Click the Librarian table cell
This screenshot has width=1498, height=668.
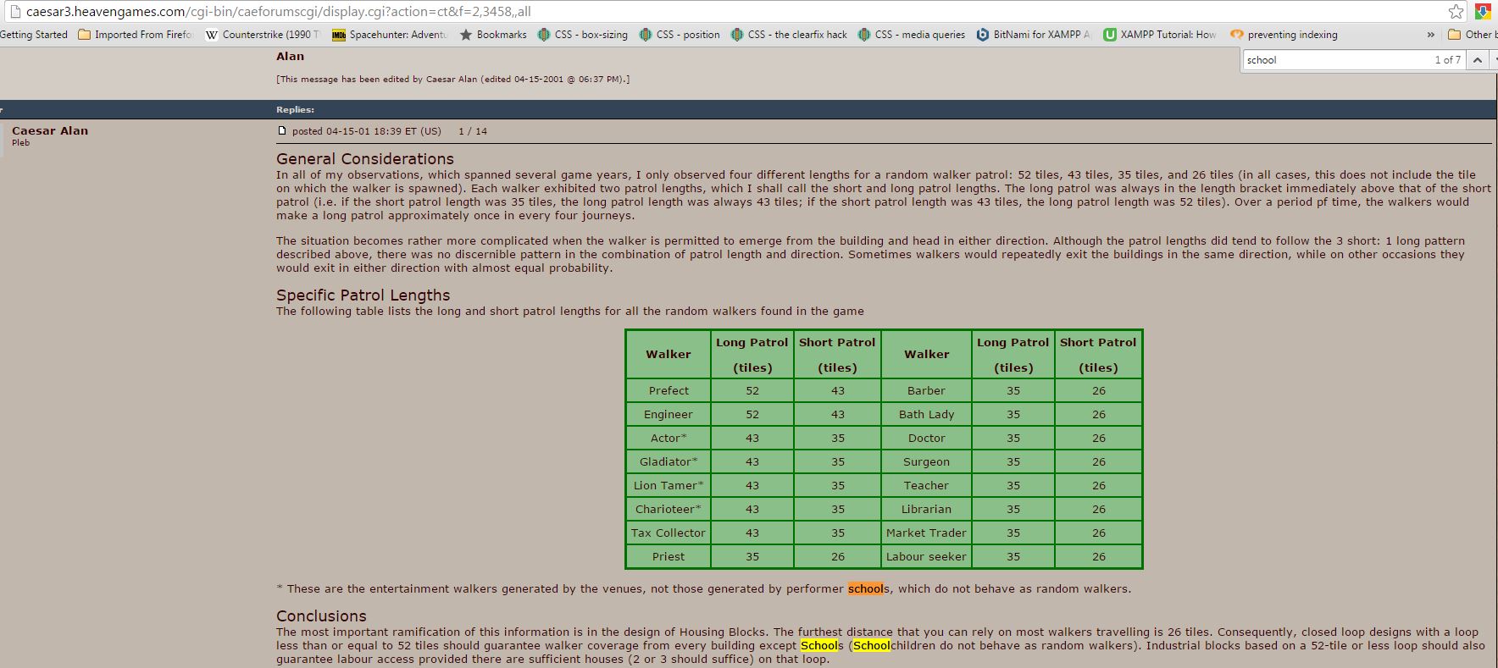point(926,509)
